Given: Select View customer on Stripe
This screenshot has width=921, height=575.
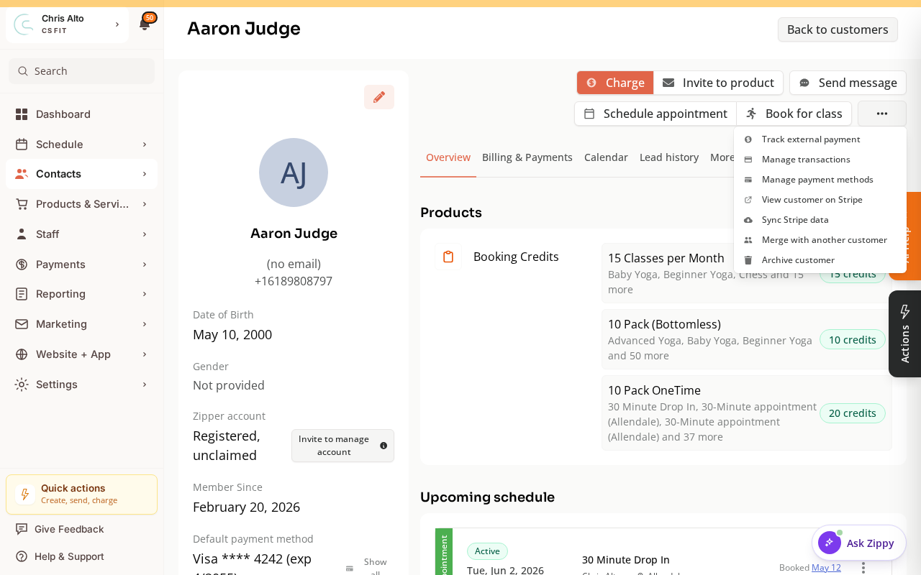Looking at the screenshot, I should (820, 200).
